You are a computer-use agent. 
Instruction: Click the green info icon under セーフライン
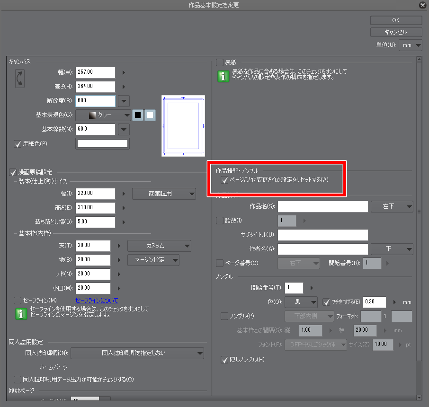pyautogui.click(x=21, y=314)
